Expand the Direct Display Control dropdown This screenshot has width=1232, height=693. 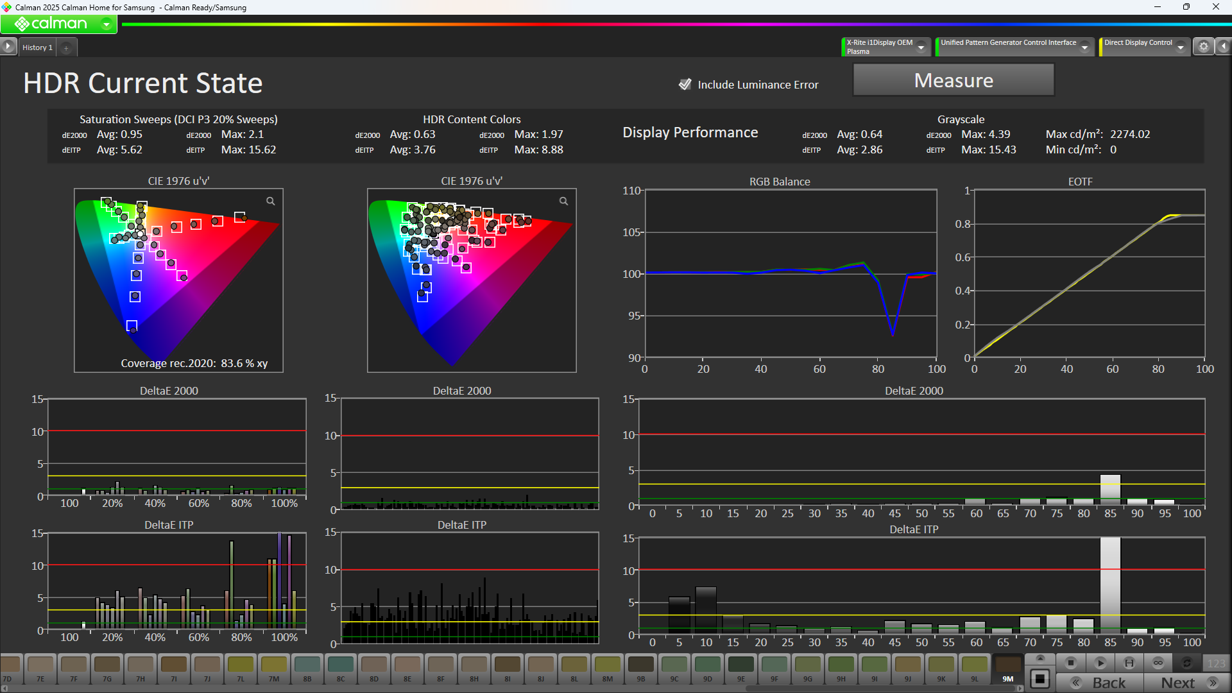1180,47
